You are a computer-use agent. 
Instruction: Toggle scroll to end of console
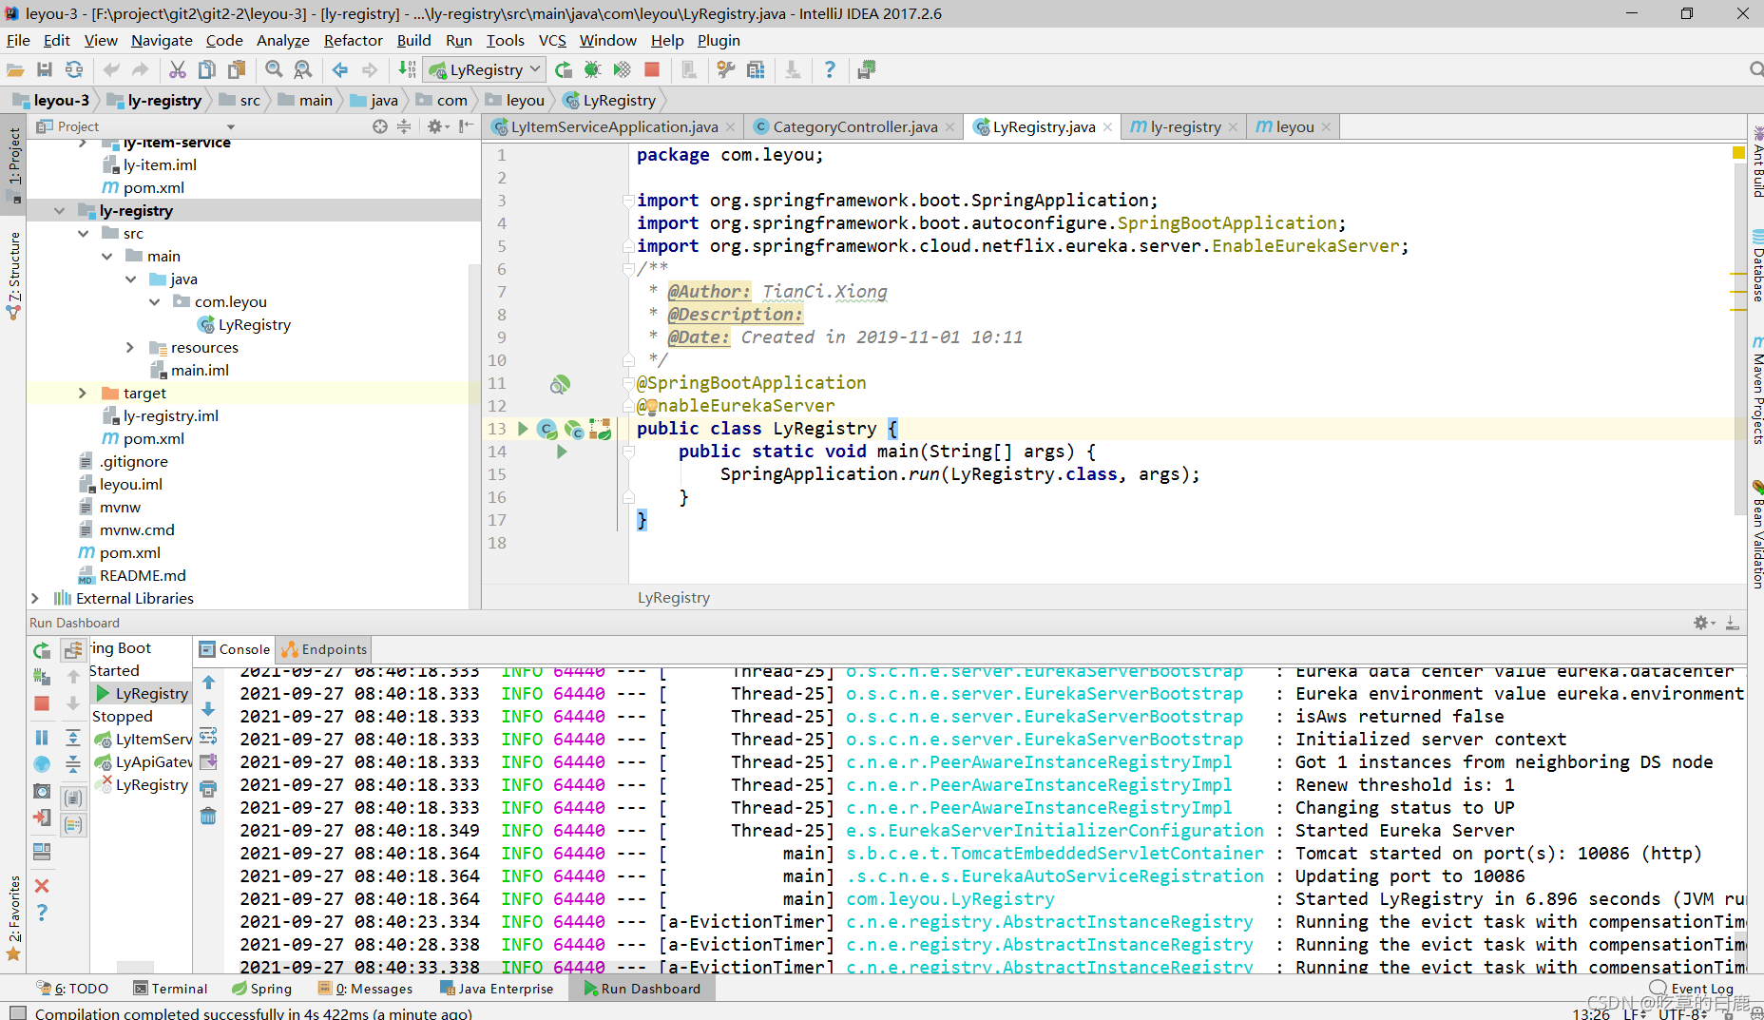(208, 762)
